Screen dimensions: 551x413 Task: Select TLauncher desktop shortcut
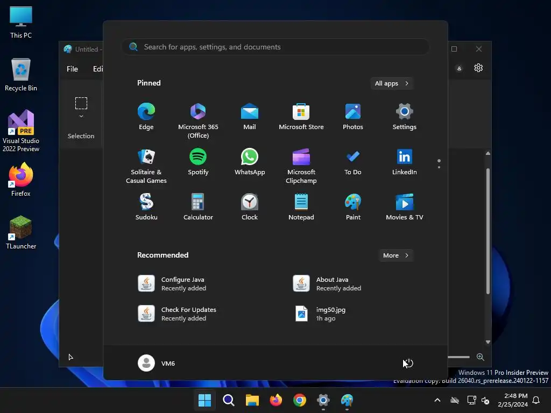tap(21, 232)
